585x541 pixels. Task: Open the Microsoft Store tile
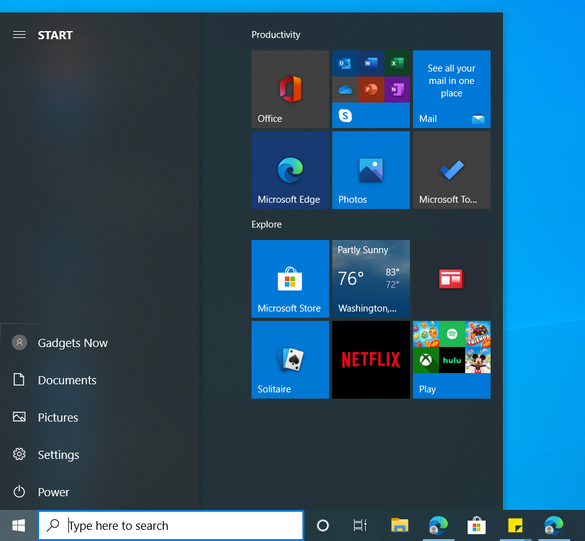click(290, 279)
